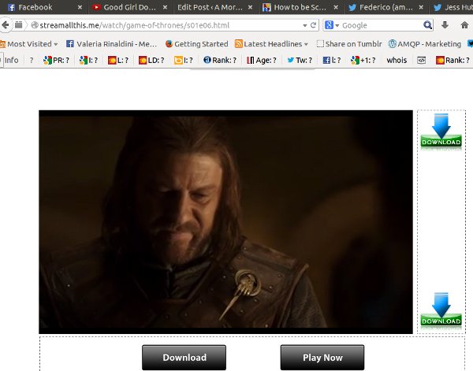
Task: Click the page source icon in SEO toolbar
Action: (422, 61)
